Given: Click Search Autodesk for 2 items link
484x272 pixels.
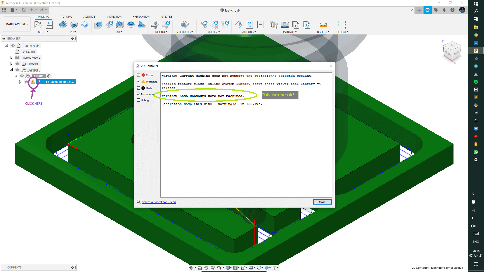Looking at the screenshot, I should (x=159, y=202).
